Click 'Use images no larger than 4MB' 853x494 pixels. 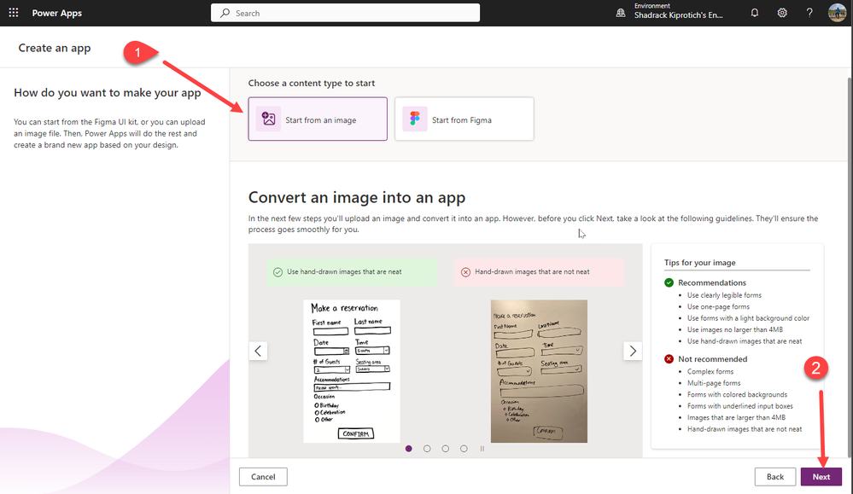click(735, 329)
